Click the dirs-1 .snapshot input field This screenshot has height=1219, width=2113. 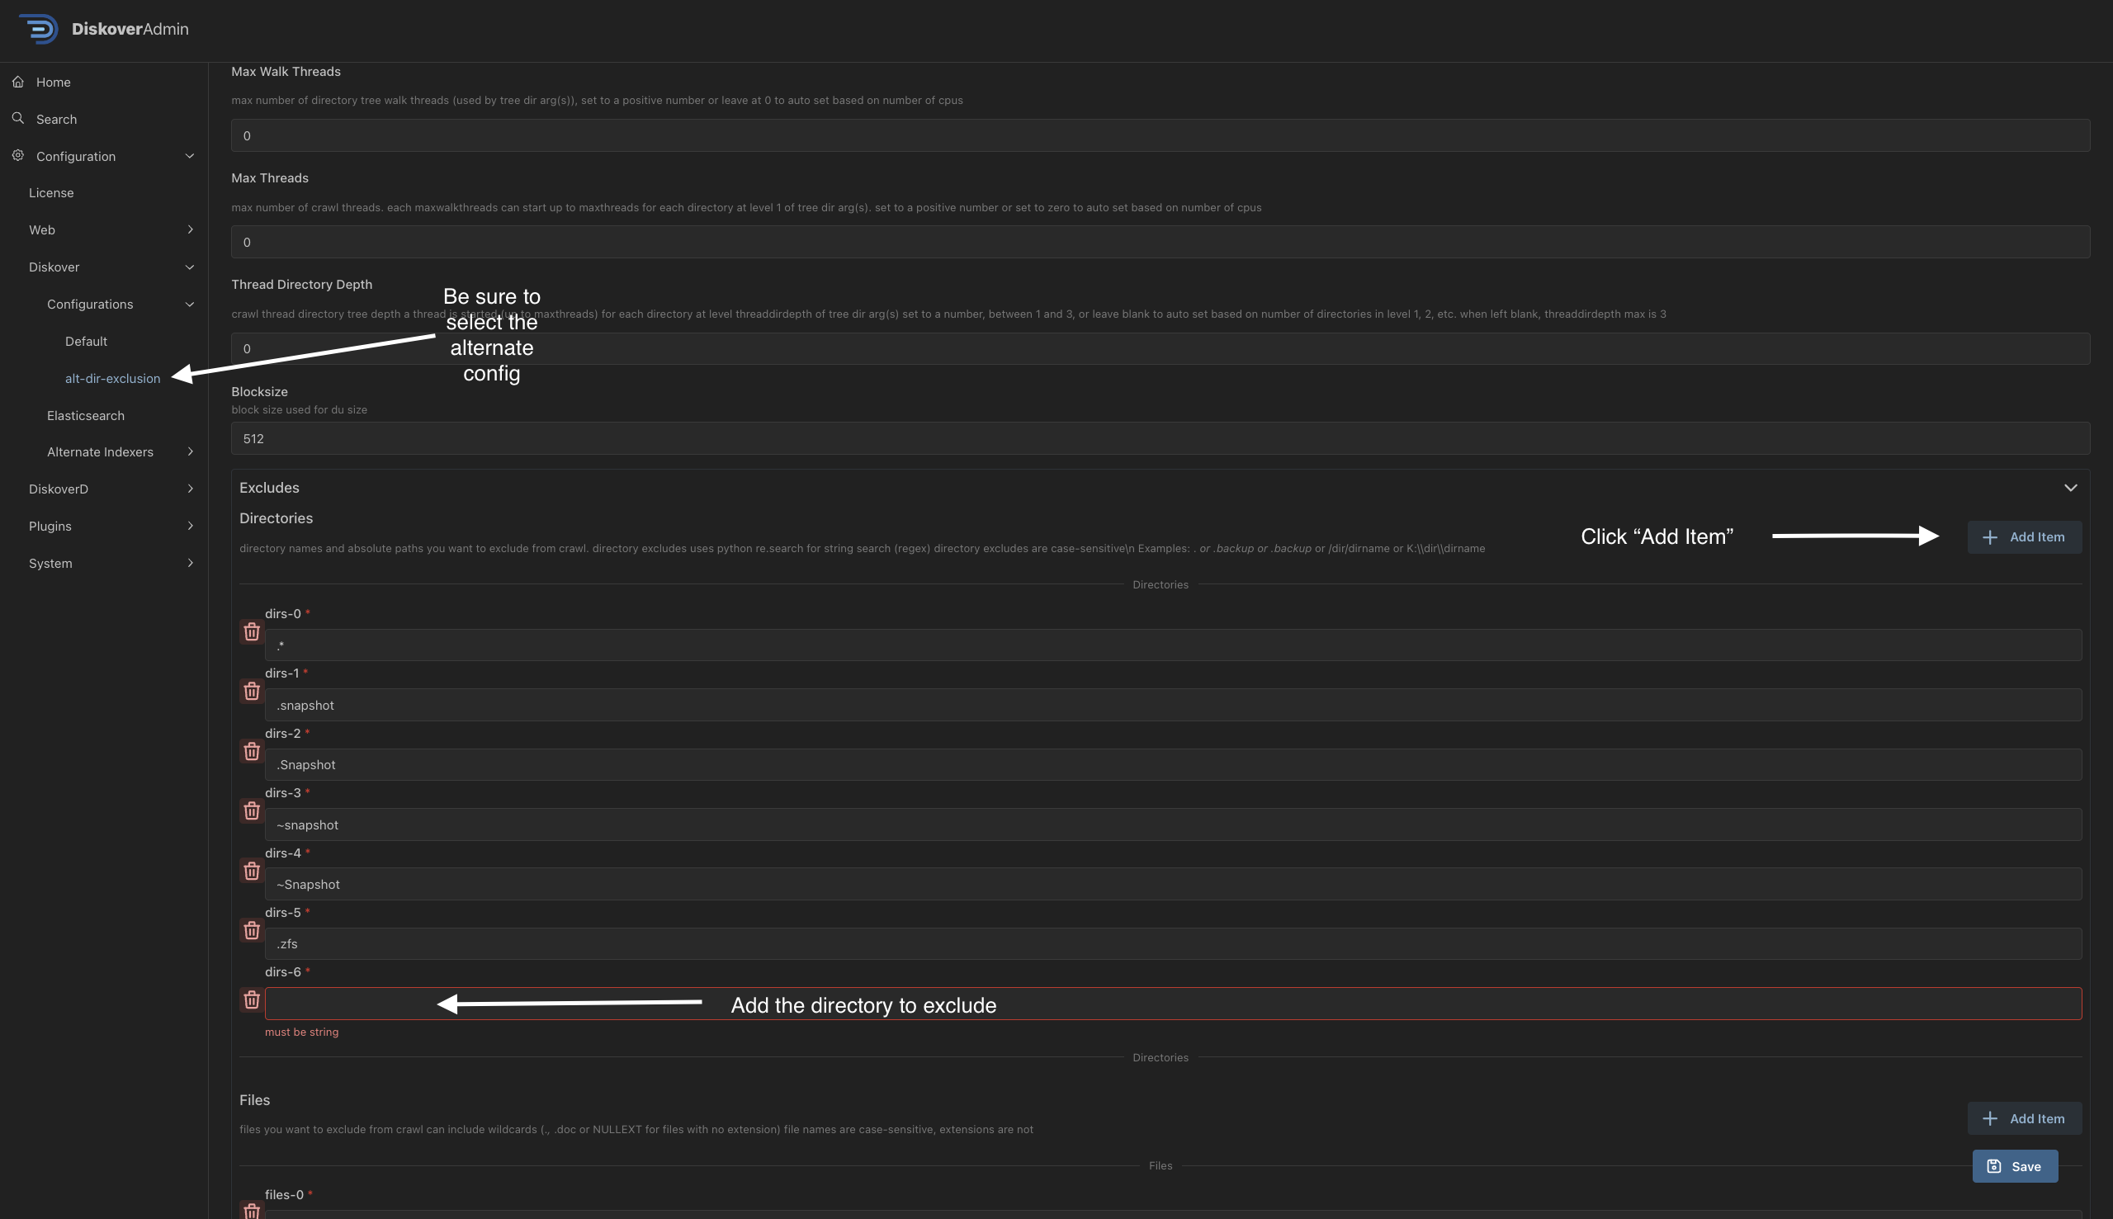coord(1173,705)
